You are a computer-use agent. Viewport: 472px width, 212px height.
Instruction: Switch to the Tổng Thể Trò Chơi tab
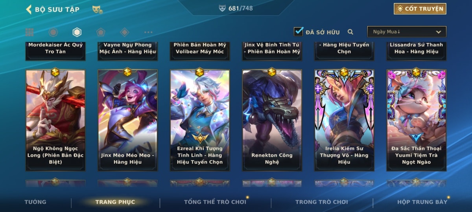(x=215, y=202)
